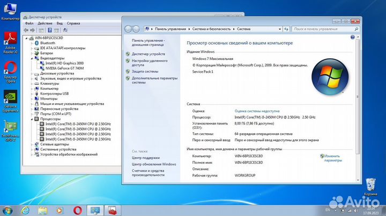Click the Forward arrow in Device Manager toolbar
The image size is (386, 216).
(x=32, y=30)
